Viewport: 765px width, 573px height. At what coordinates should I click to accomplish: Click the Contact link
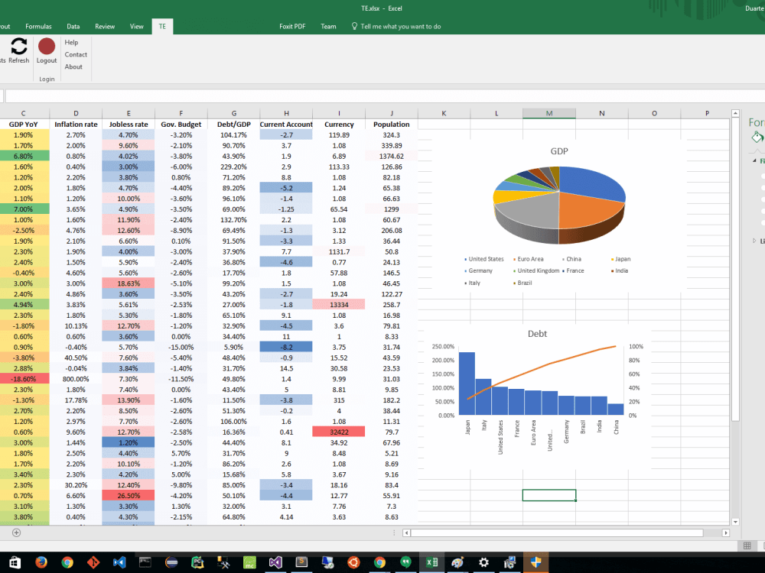[76, 54]
